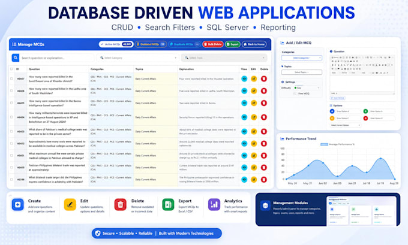The image size is (408, 245).
Task: Click the Question column header
Action: (x=34, y=69)
